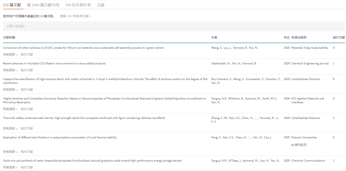This screenshot has height=171, width=346.
Task: Open 查看 5354 条参考文献 link
Action: [74, 16]
